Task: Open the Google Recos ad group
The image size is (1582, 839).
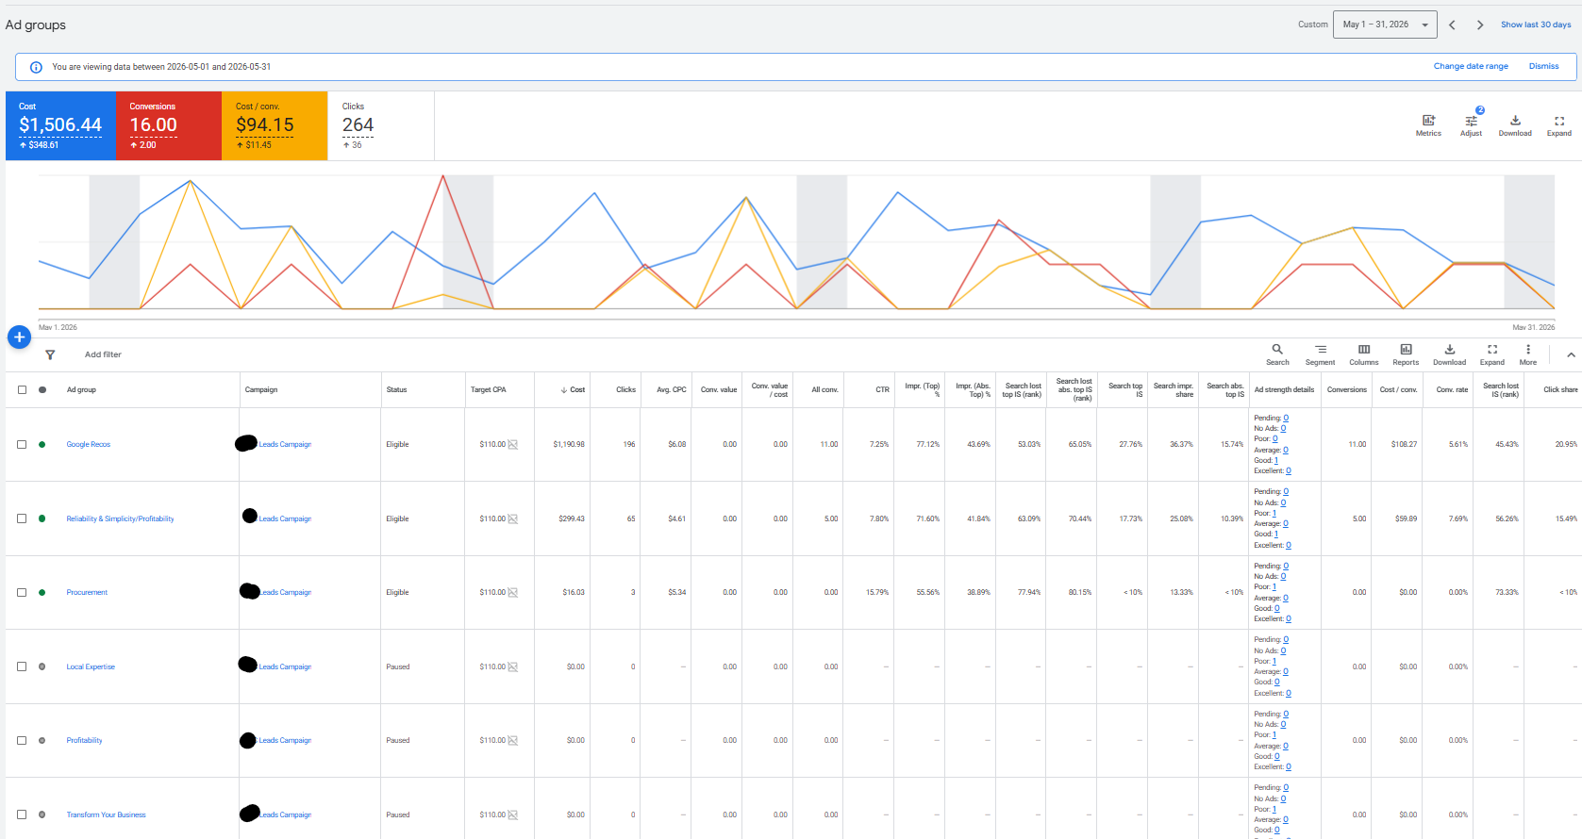Action: [x=89, y=445]
